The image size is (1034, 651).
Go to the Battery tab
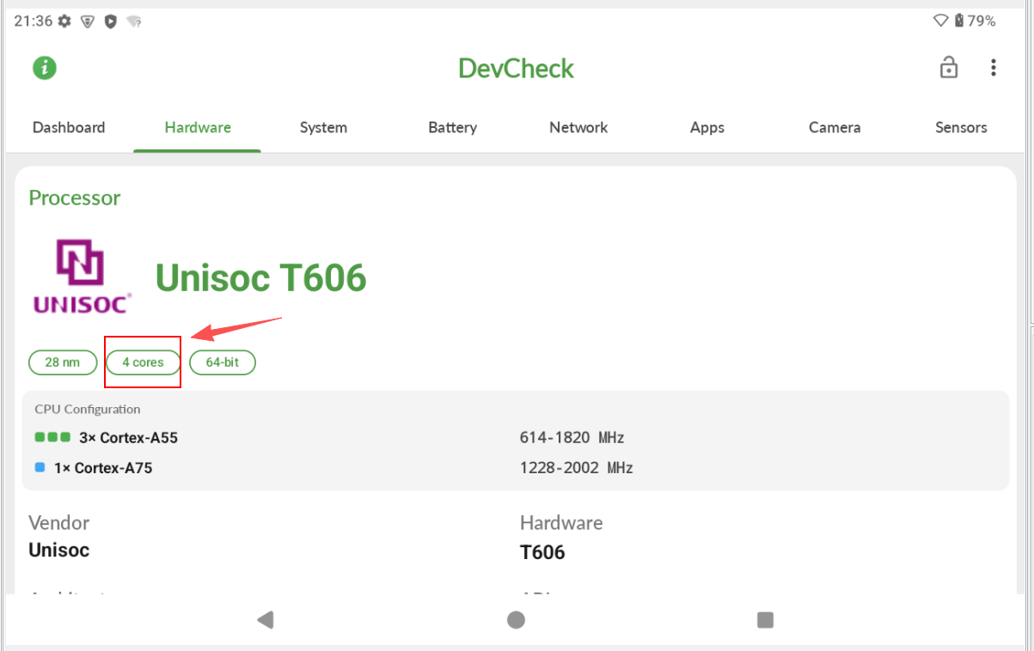(452, 127)
